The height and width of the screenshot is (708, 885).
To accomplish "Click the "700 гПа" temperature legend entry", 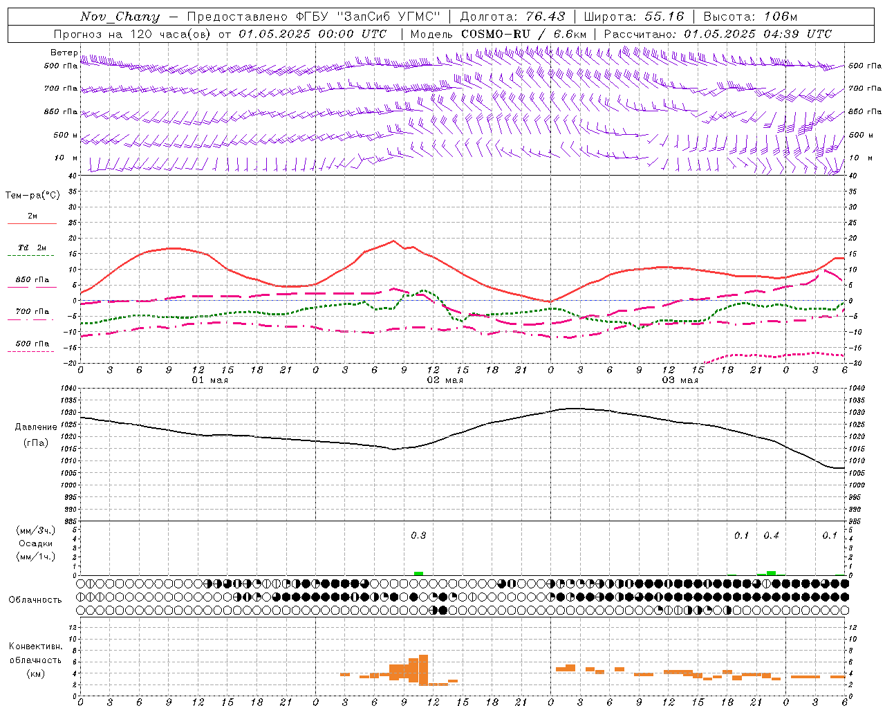I will coord(32,311).
